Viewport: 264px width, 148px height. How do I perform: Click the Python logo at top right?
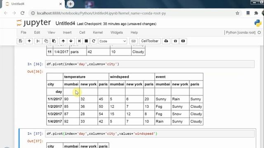258,23
